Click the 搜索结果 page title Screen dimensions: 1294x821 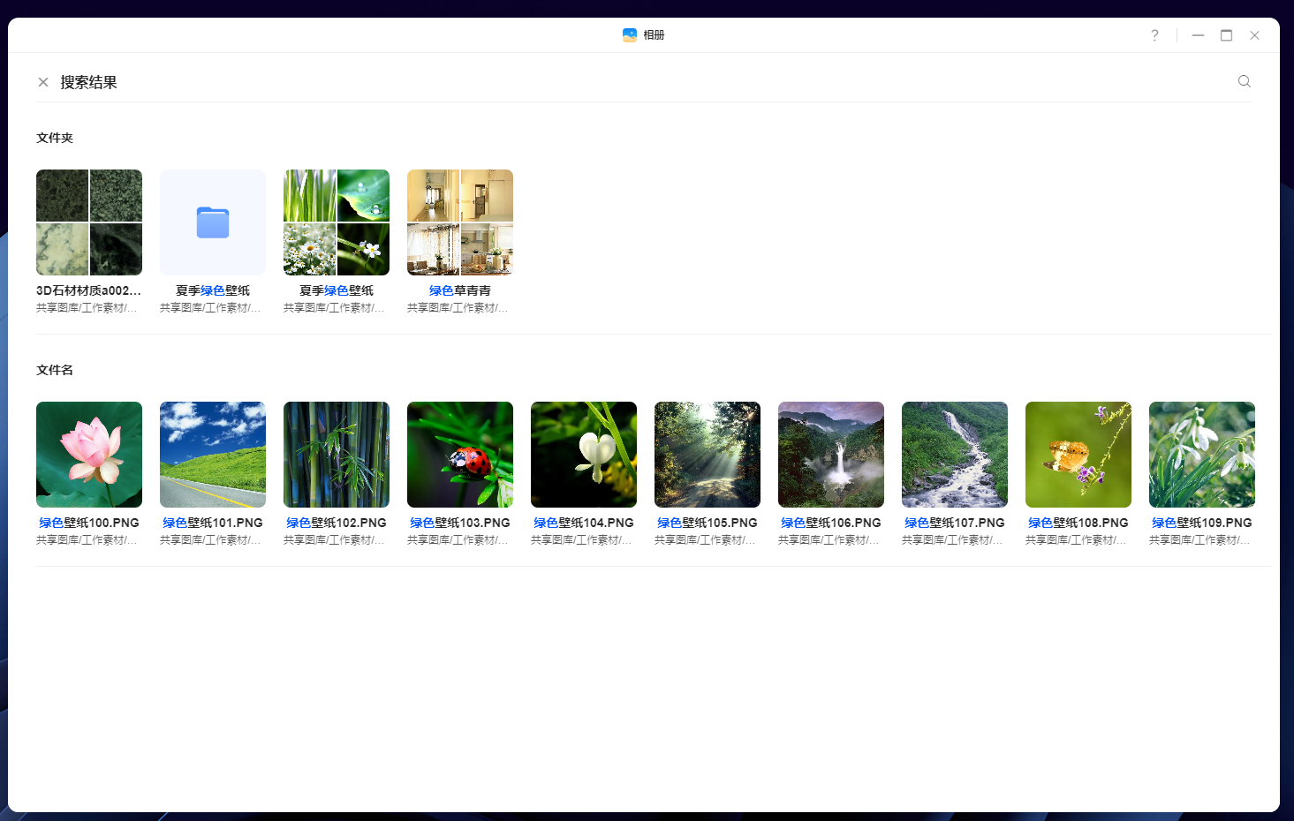click(x=88, y=82)
